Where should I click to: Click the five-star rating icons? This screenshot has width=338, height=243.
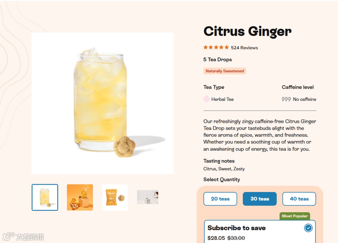coord(216,48)
